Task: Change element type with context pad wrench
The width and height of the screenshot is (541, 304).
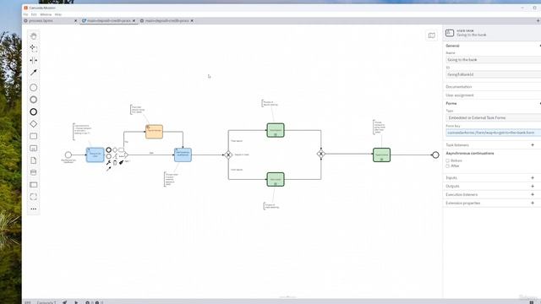Action: coord(109,162)
